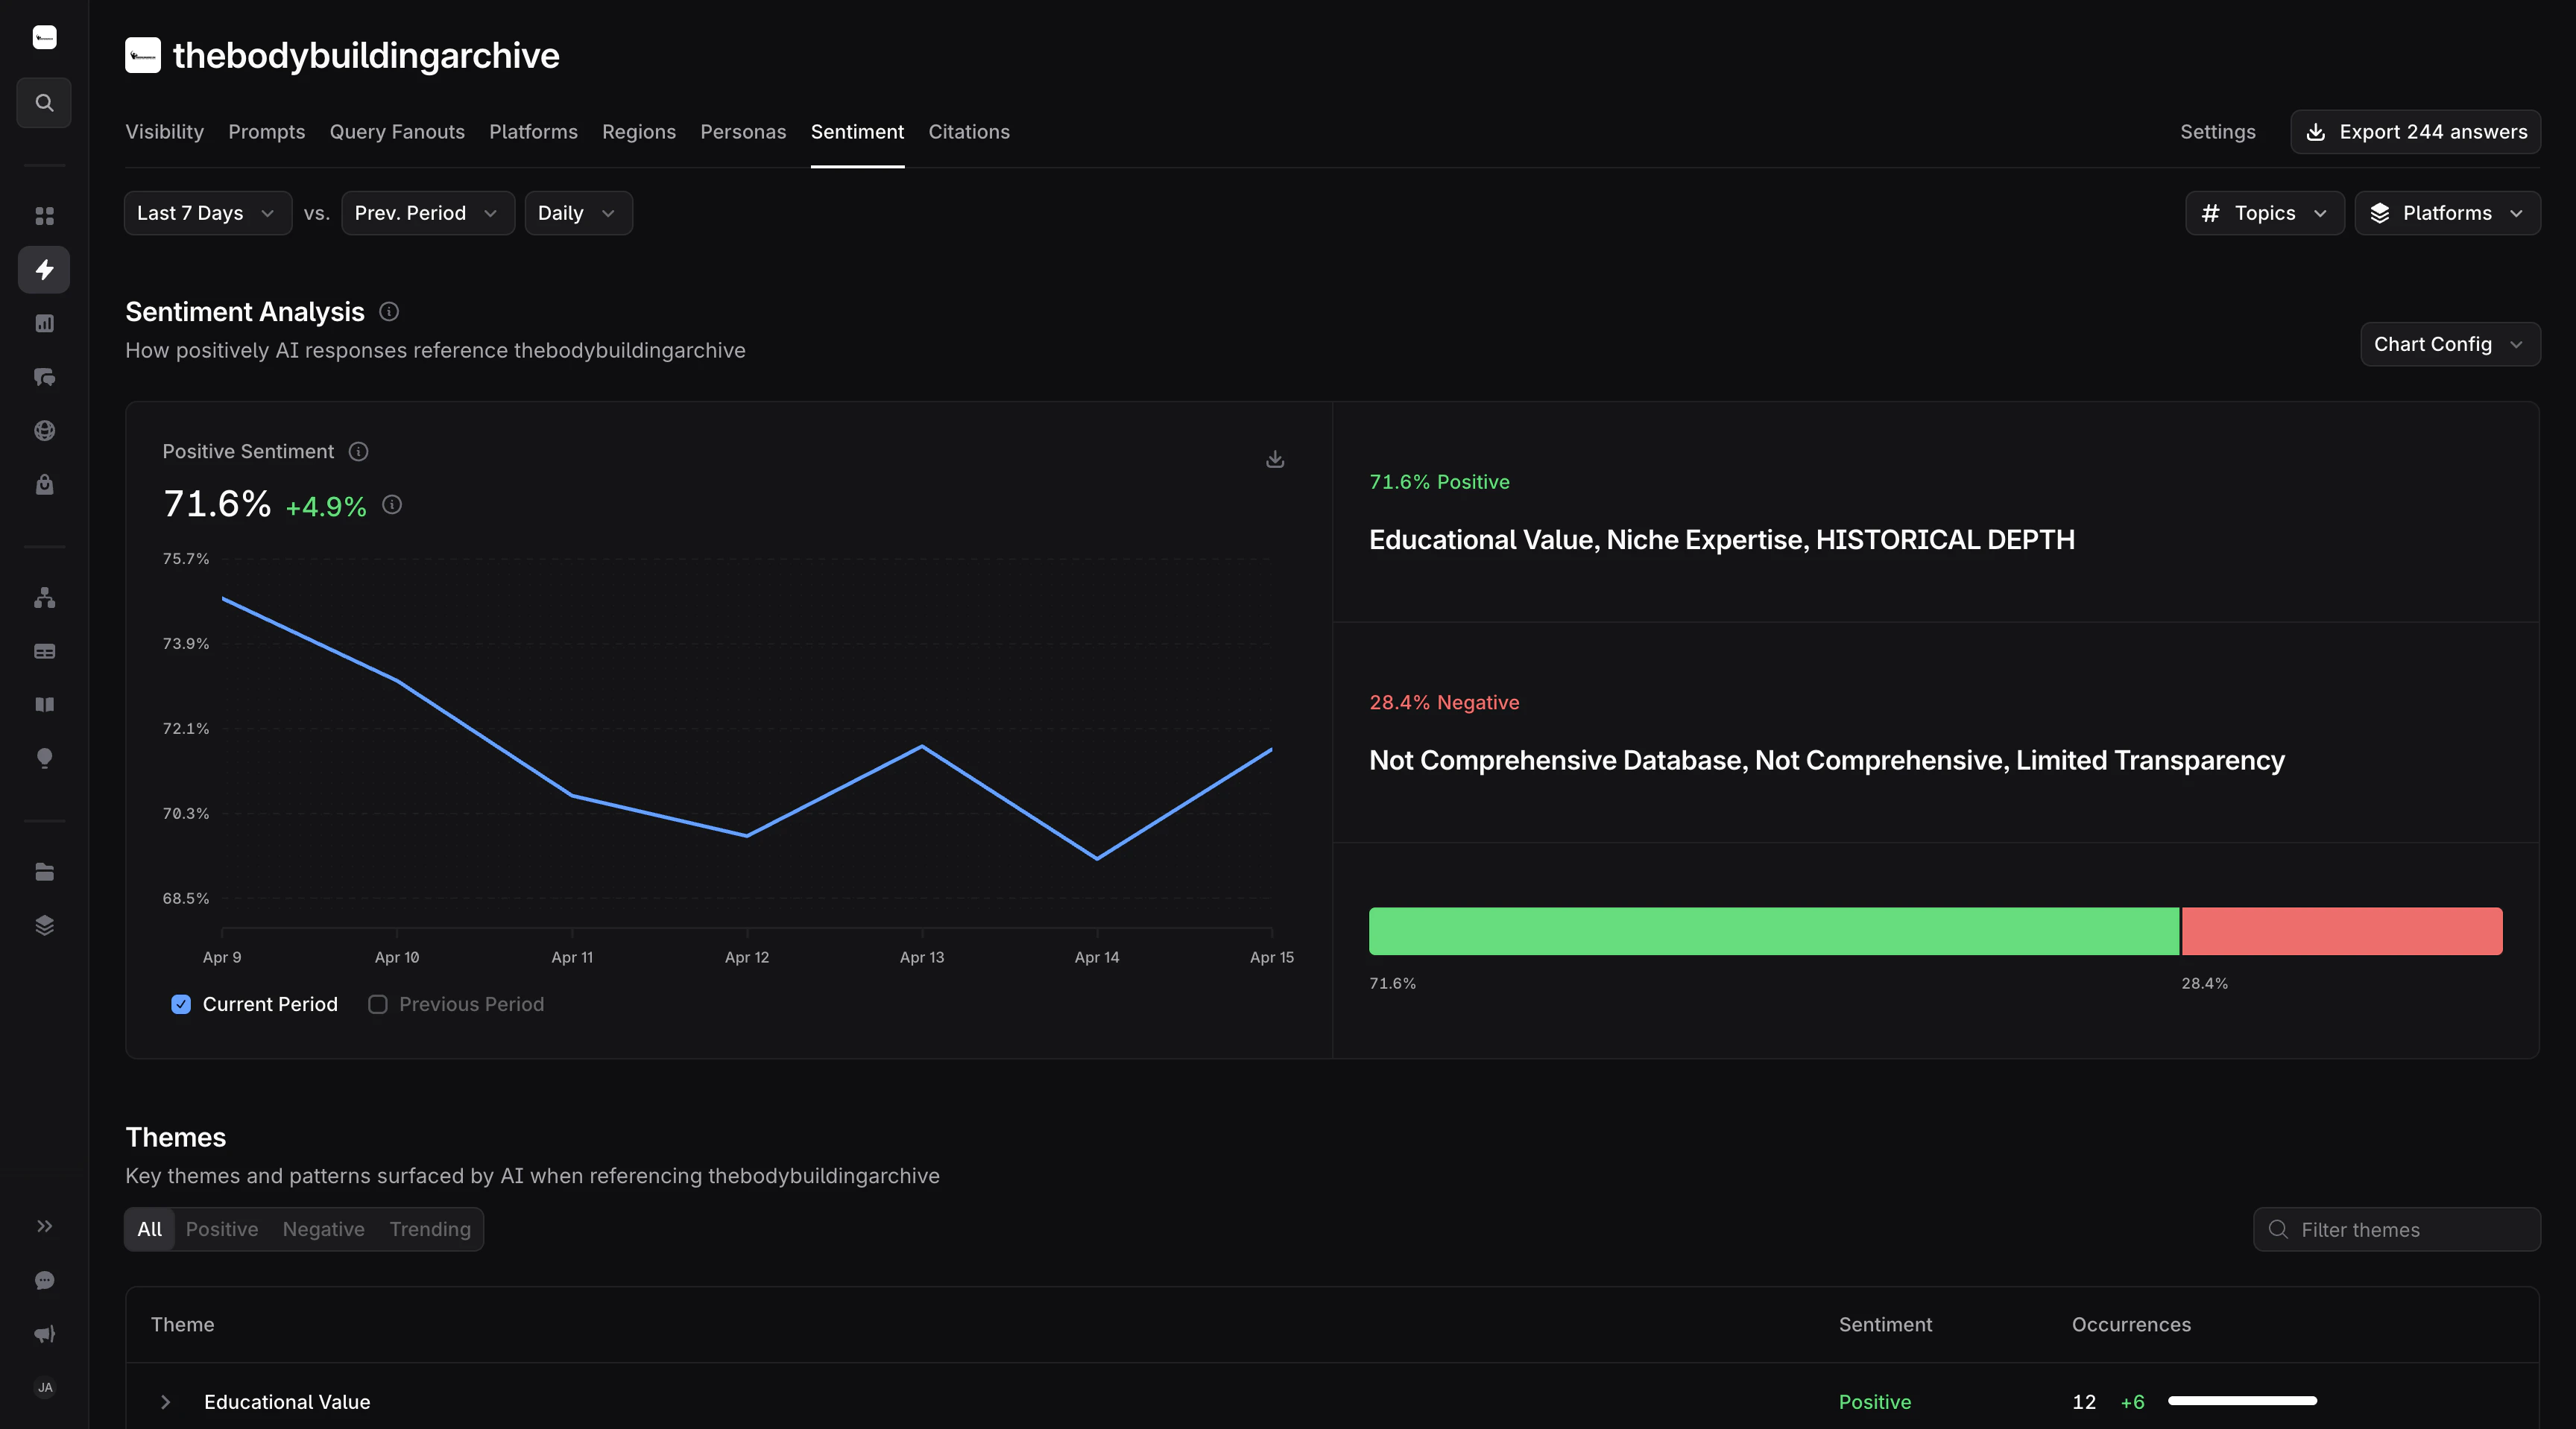The width and height of the screenshot is (2576, 1429).
Task: Open the Topics filter dropdown
Action: pyautogui.click(x=2265, y=213)
